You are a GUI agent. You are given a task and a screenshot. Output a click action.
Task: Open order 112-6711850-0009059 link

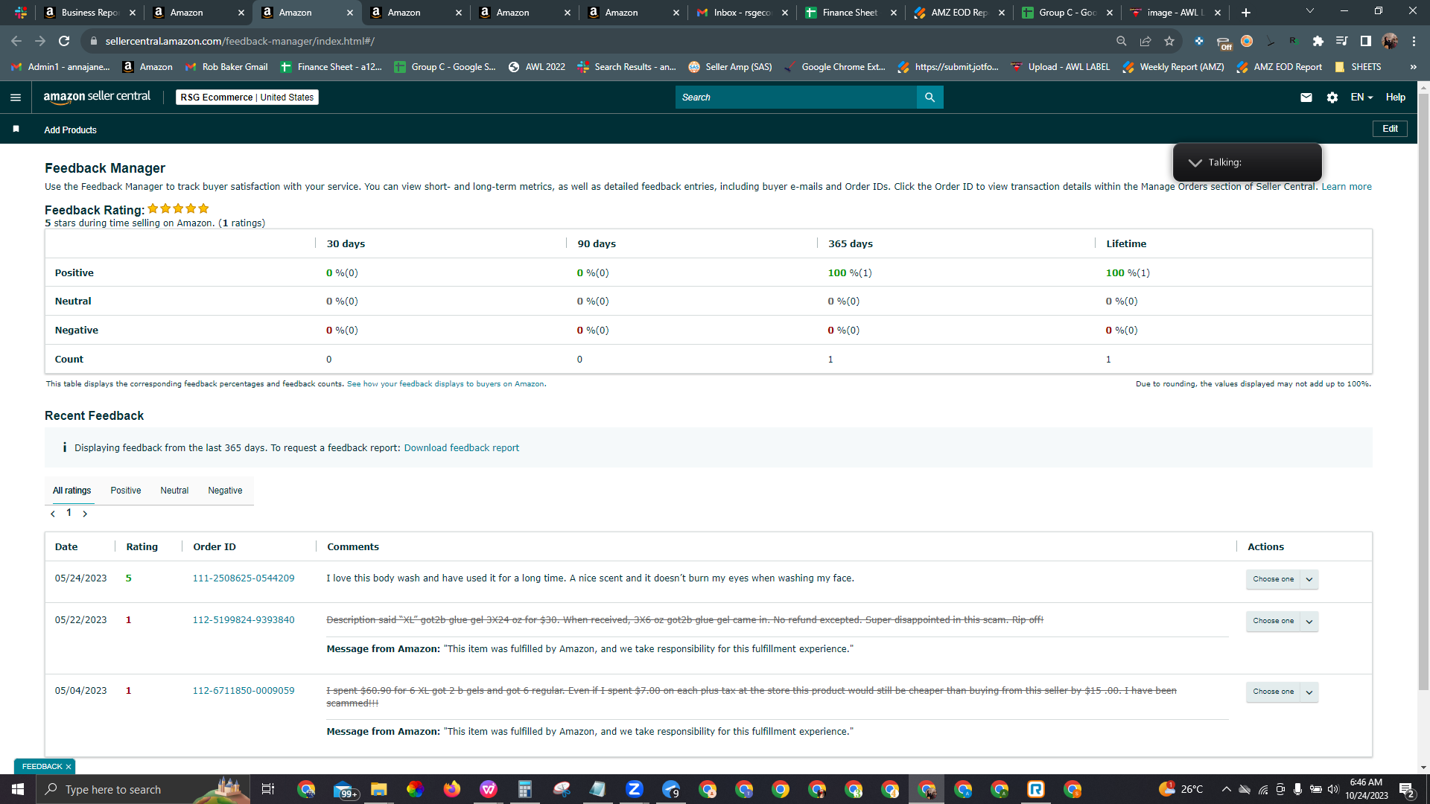click(x=244, y=691)
